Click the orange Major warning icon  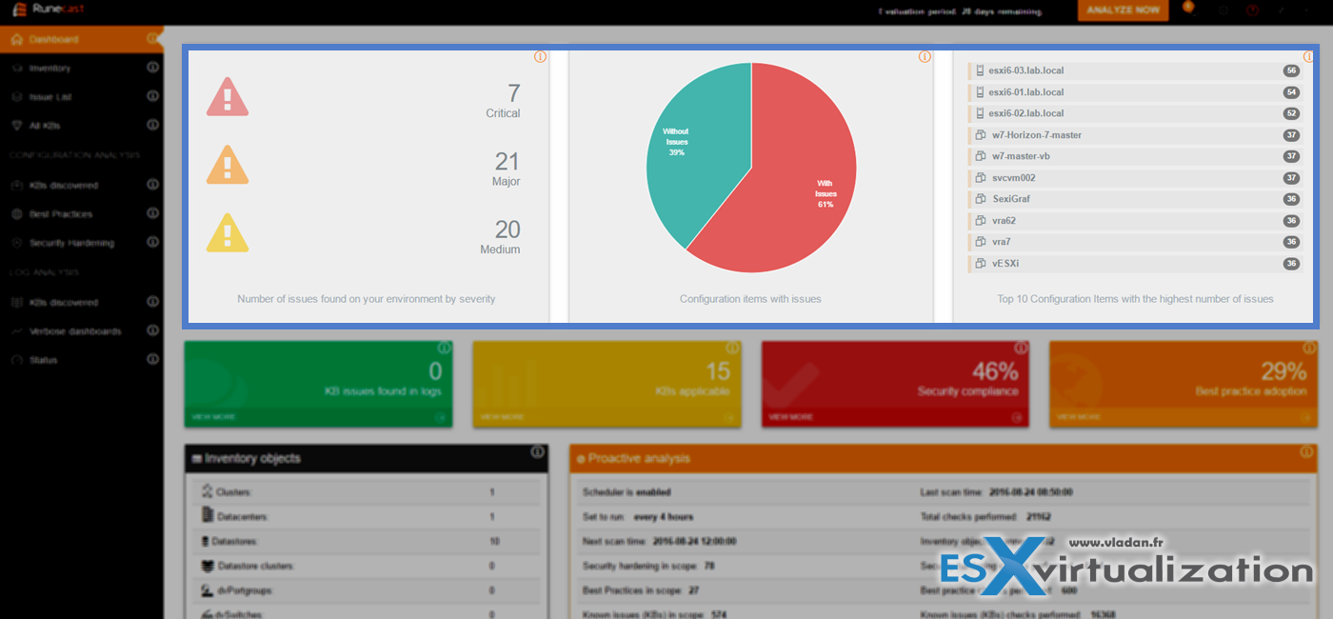228,165
